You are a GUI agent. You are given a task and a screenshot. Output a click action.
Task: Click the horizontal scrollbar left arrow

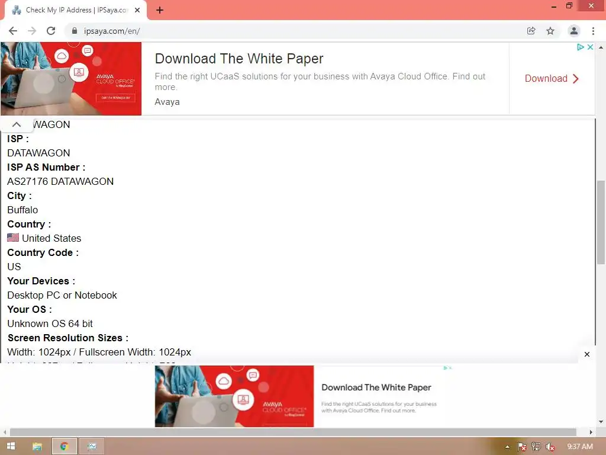coord(5,432)
